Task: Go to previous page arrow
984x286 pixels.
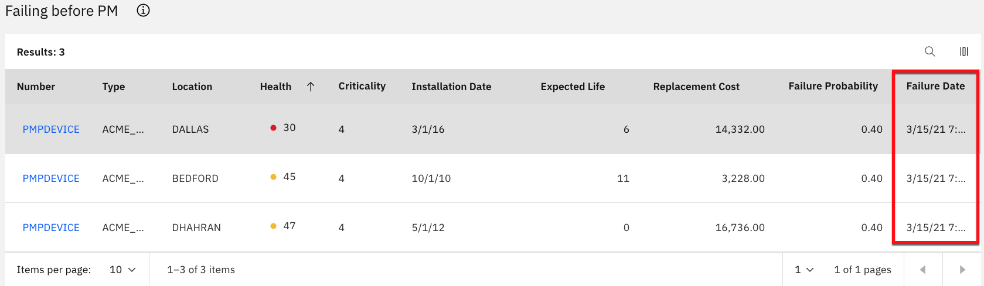Action: coord(922,270)
